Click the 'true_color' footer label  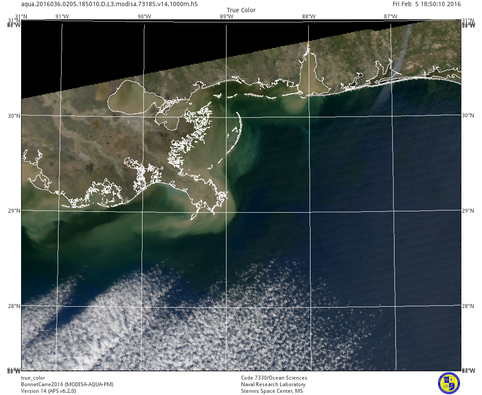(33, 378)
